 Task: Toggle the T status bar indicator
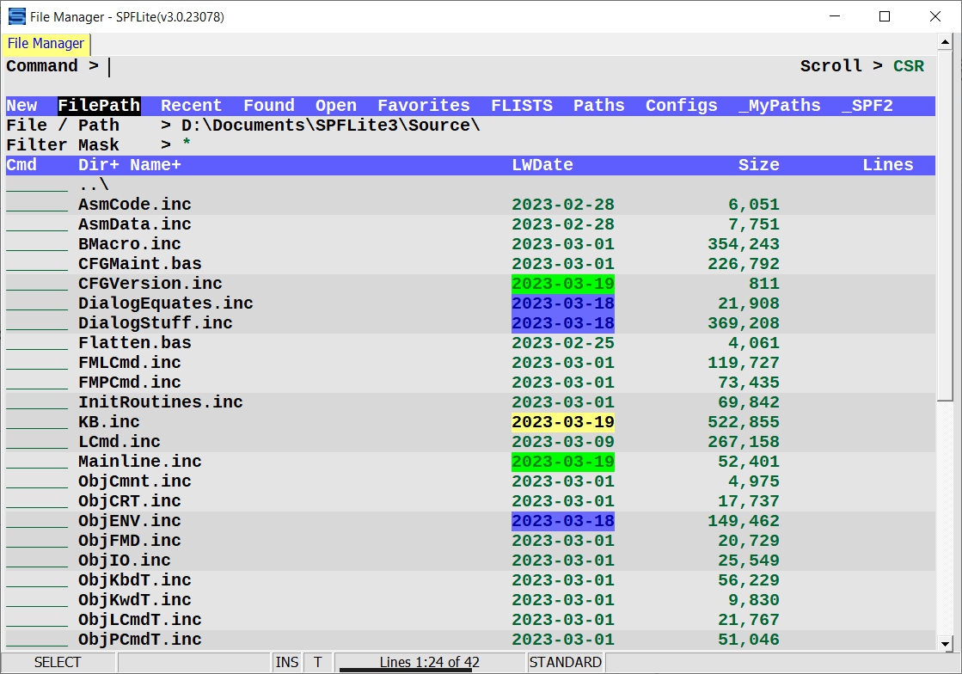pos(317,662)
